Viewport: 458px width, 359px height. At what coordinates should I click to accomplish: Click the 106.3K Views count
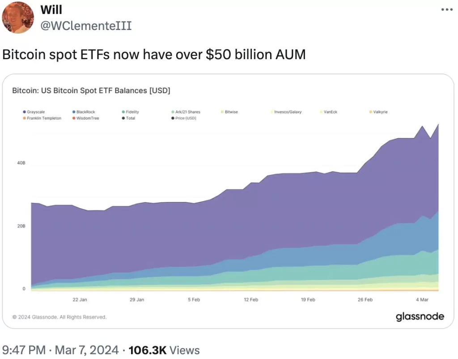[x=164, y=350]
